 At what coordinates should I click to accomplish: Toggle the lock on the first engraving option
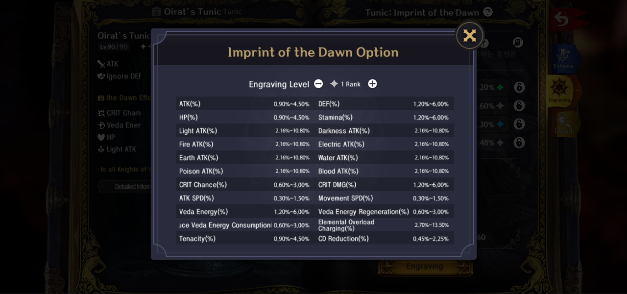[x=519, y=87]
